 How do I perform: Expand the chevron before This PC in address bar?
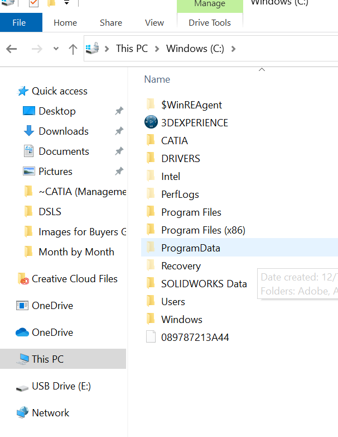107,49
